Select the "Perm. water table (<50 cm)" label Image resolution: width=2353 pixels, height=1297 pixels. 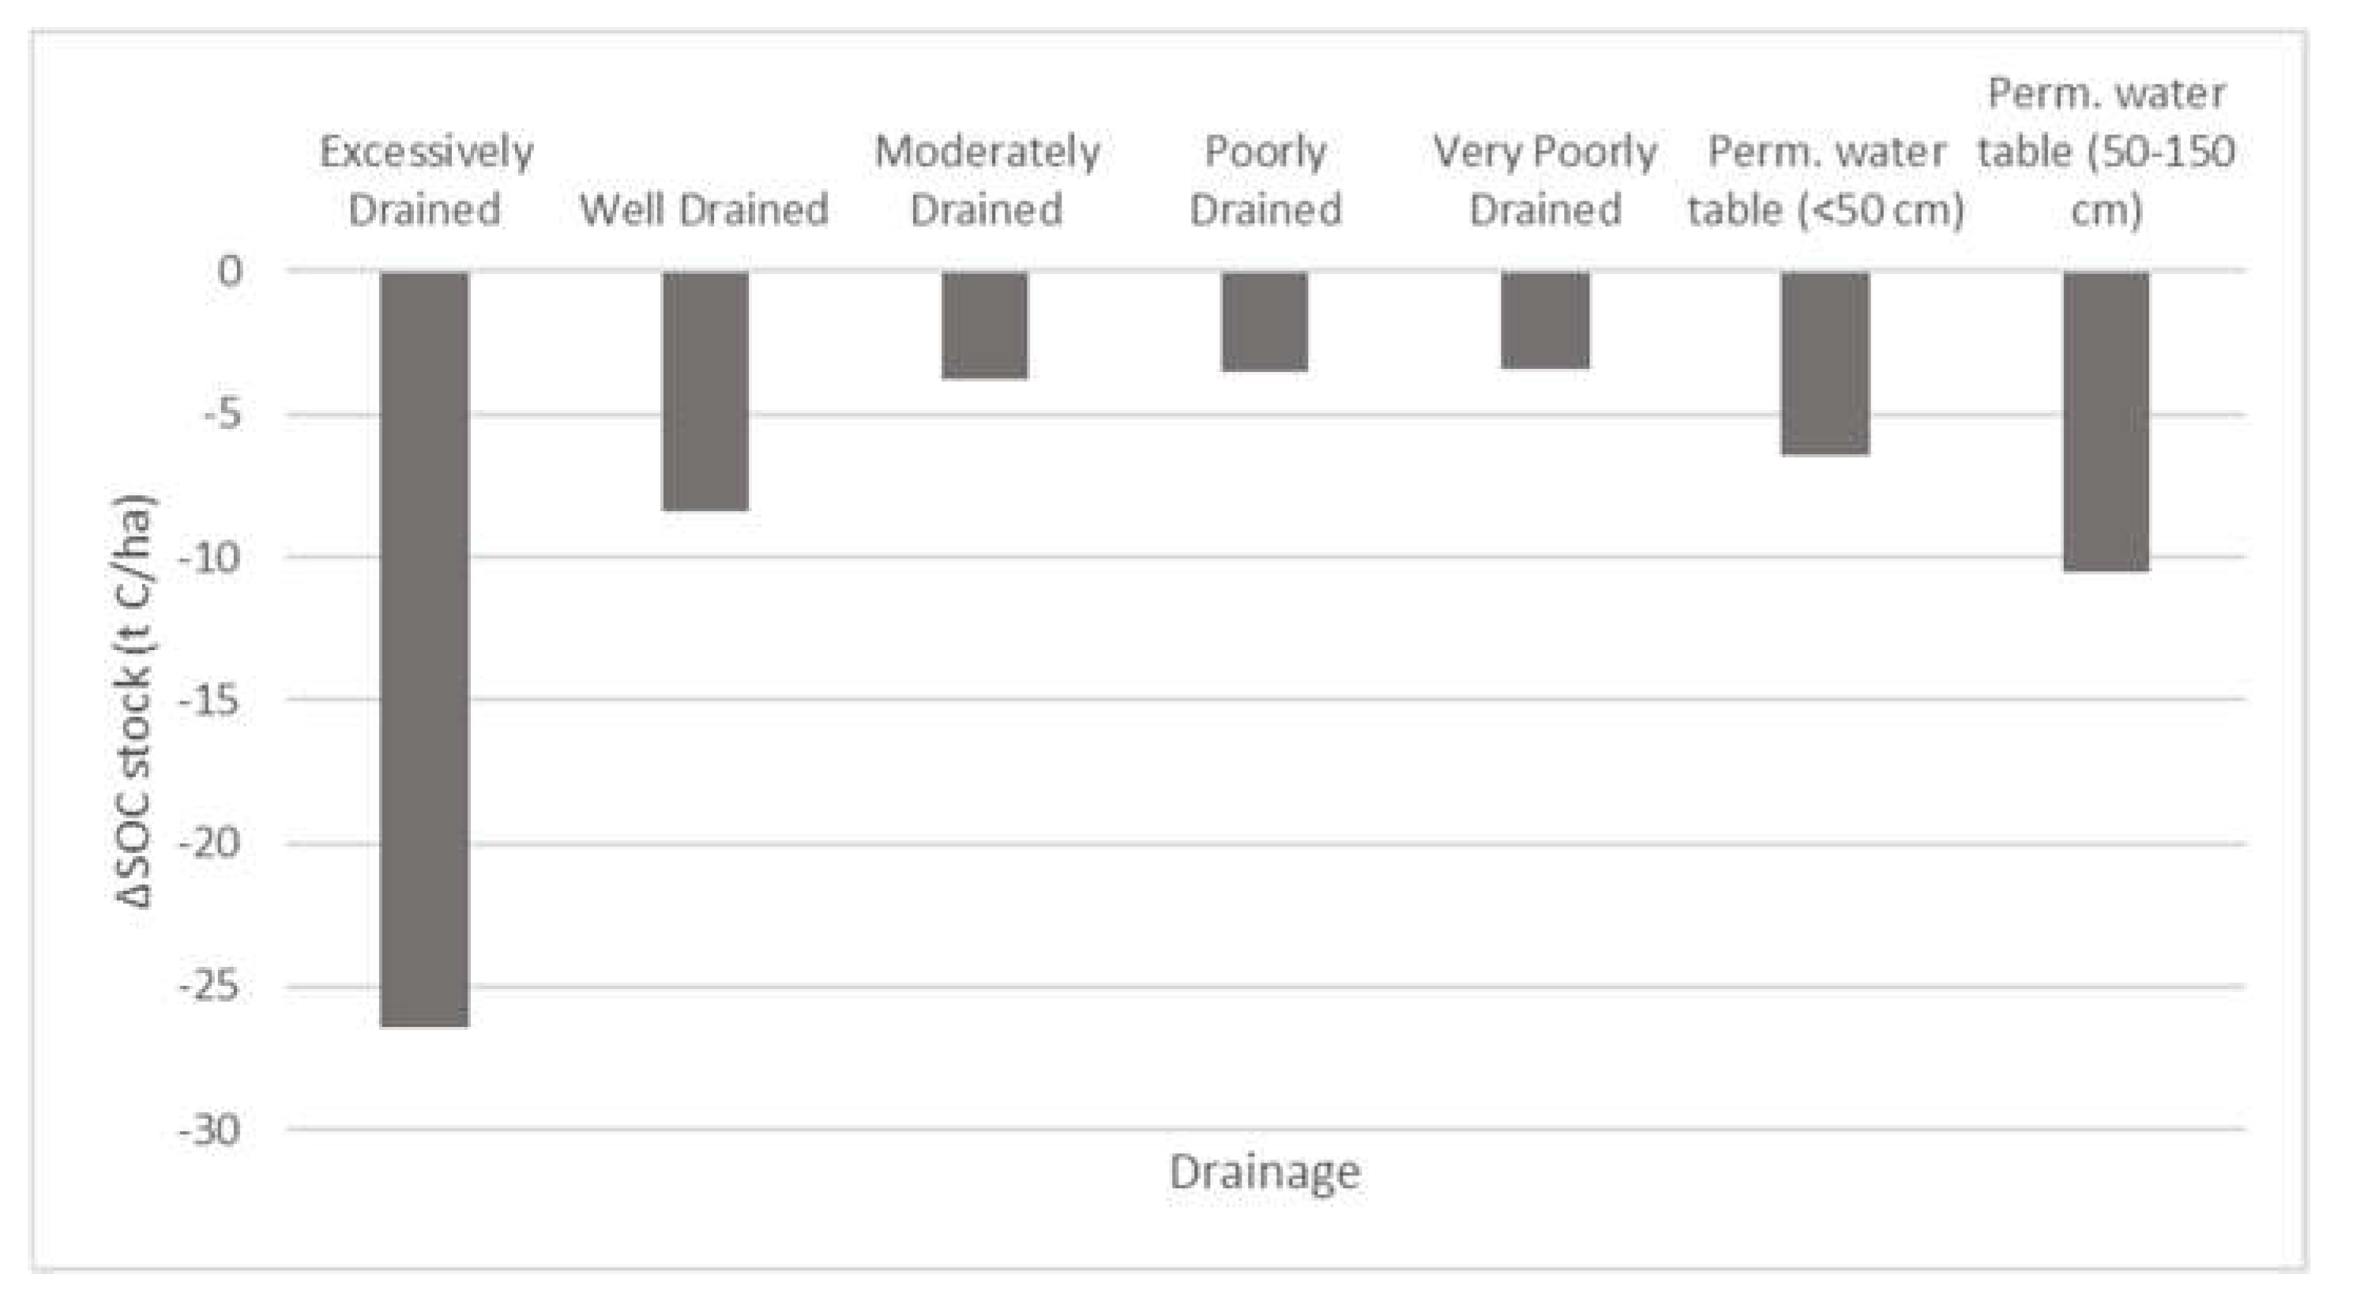tap(1826, 180)
